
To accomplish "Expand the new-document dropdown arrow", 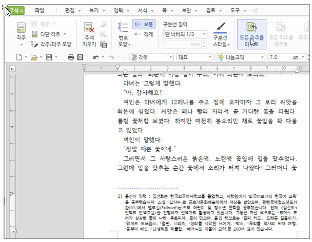I will coord(26,57).
